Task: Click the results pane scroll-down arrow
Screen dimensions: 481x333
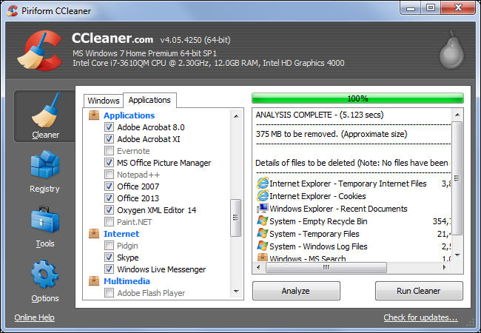Action: click(x=457, y=255)
